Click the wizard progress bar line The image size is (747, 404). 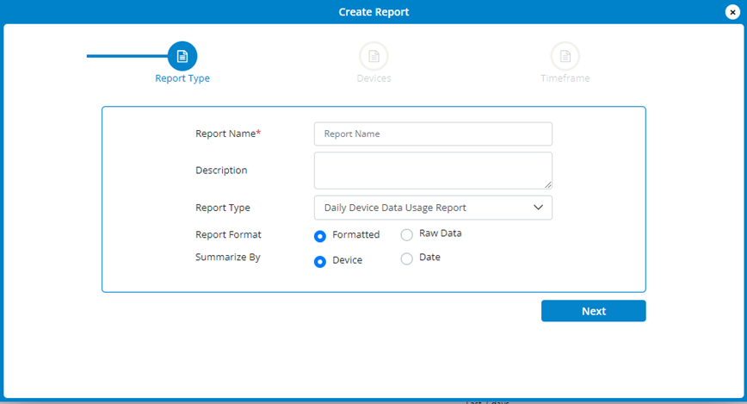(x=127, y=56)
